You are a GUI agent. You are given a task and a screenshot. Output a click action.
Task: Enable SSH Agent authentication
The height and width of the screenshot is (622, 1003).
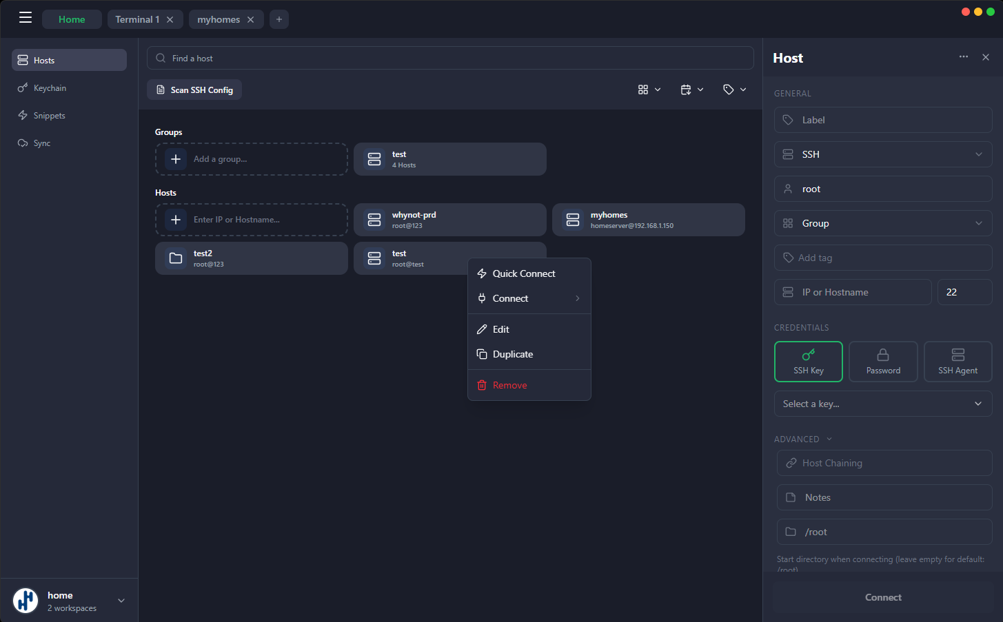click(x=958, y=361)
